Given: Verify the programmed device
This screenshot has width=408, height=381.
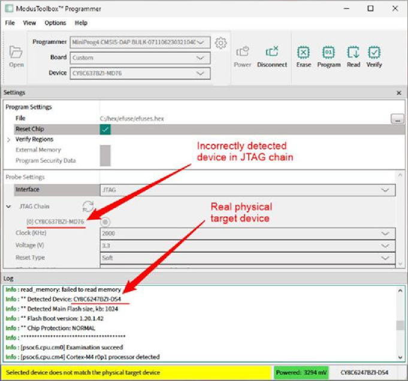Looking at the screenshot, I should coord(374,57).
